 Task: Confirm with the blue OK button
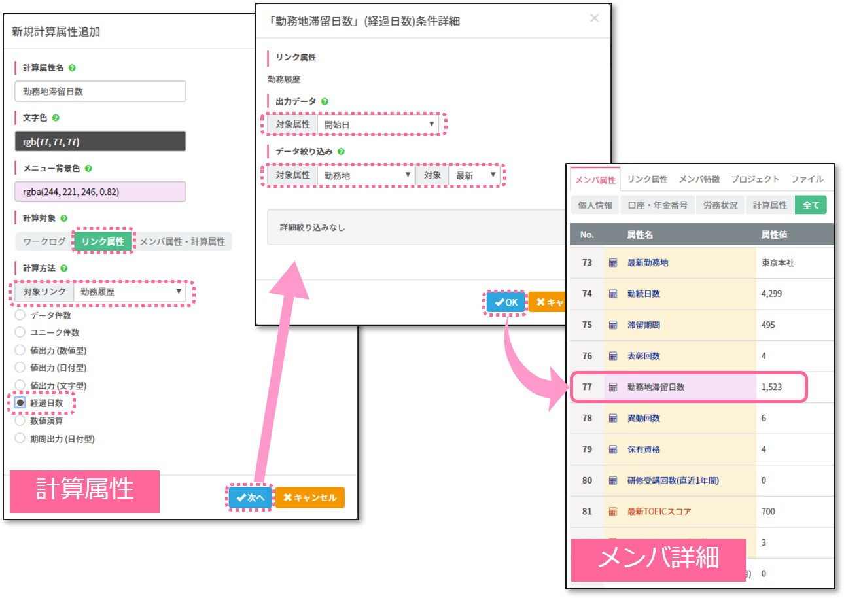(506, 302)
